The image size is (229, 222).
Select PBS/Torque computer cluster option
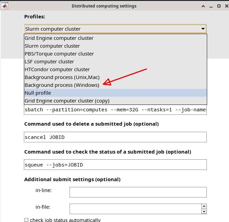tap(59, 54)
